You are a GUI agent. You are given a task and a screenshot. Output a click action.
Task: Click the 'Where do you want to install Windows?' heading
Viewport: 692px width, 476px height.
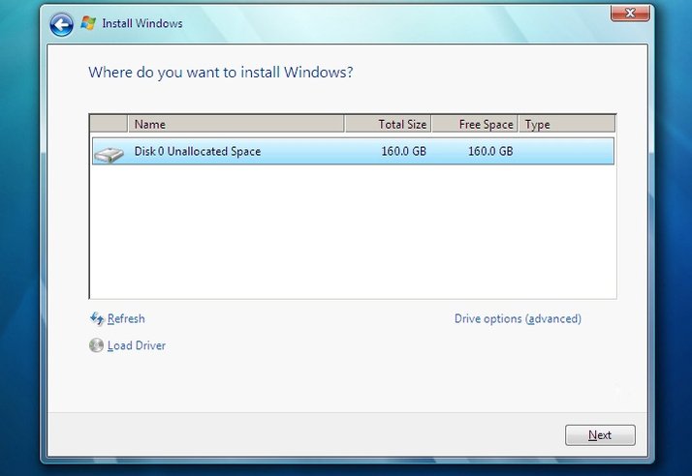click(x=221, y=73)
